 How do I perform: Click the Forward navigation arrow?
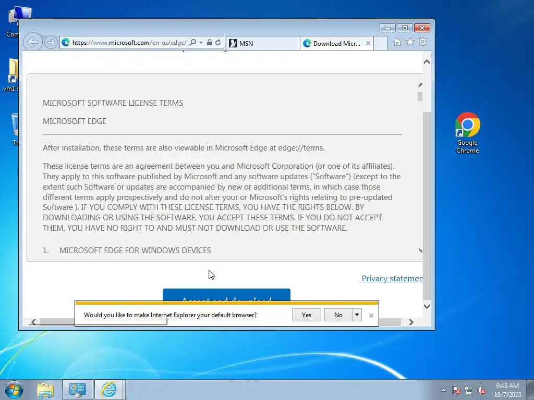[51, 42]
